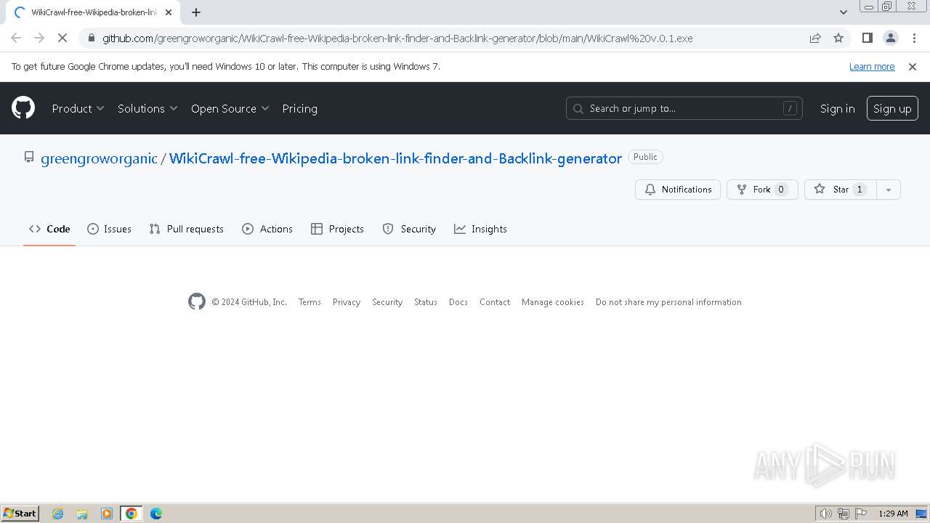Open the Pull requests tab
The height and width of the screenshot is (523, 930).
click(186, 229)
